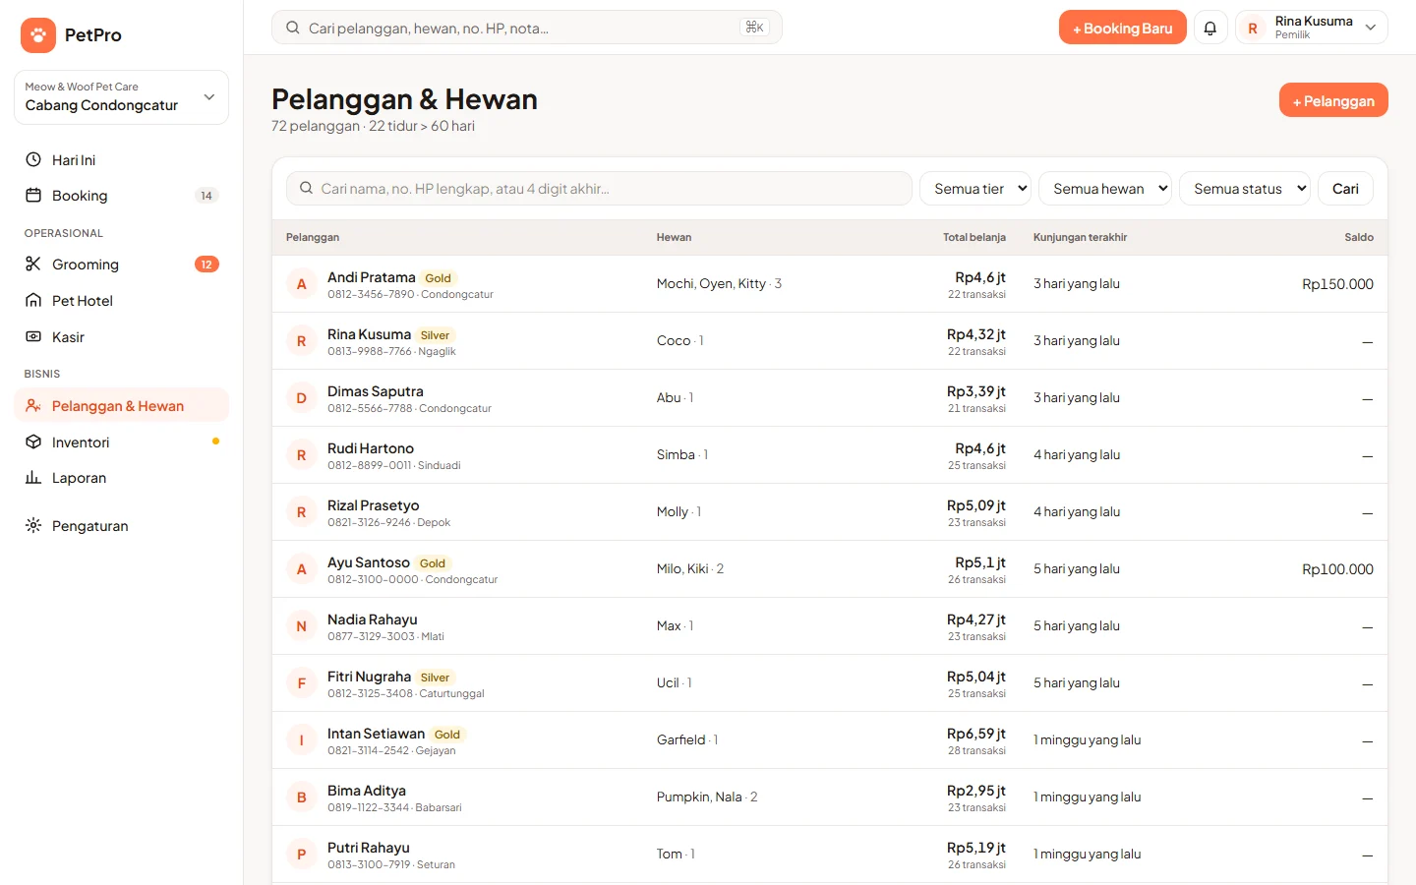Open notifications bell
Image resolution: width=1416 pixels, height=885 pixels.
tap(1210, 28)
